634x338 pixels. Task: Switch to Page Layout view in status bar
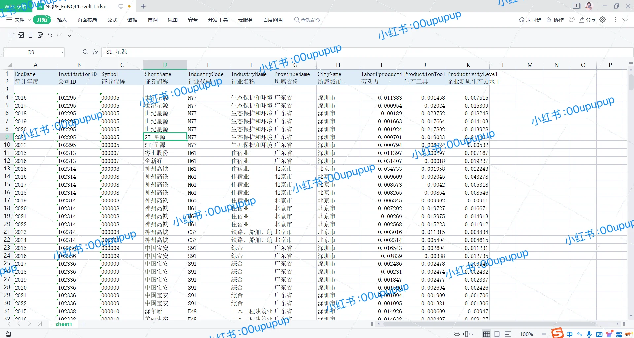click(497, 334)
